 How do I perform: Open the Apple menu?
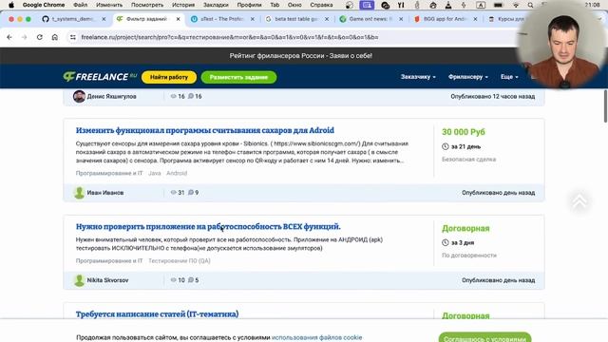11,5
